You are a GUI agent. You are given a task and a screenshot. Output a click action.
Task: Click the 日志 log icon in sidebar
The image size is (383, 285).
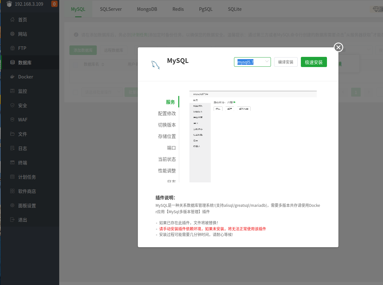[x=12, y=148]
